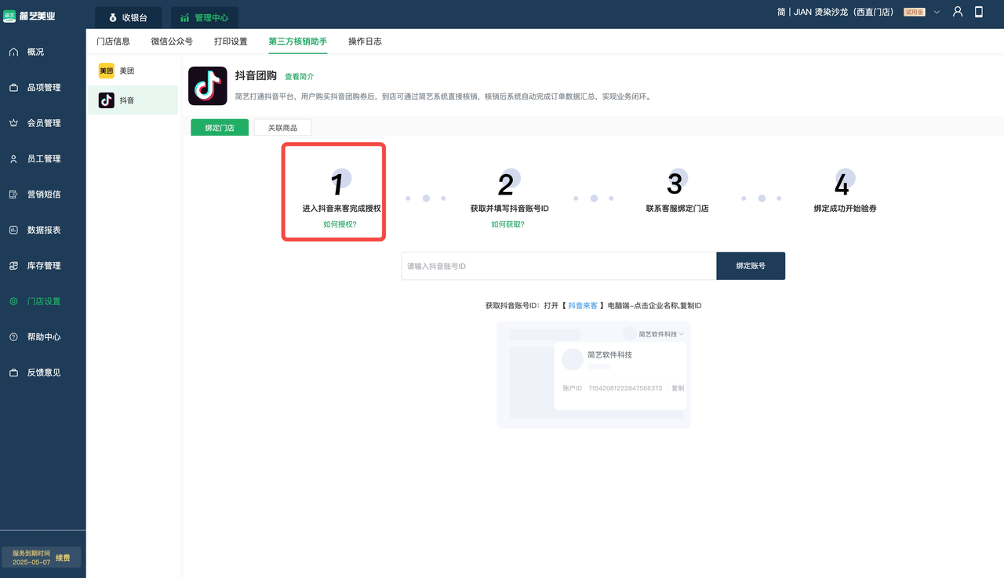Viewport: 1004px width, 578px height.
Task: Switch to the 关联商品 tab
Action: [282, 128]
